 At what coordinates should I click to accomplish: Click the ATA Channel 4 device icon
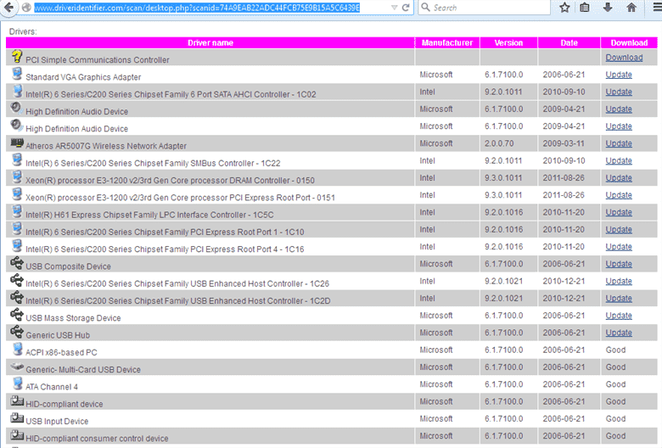coord(17,384)
